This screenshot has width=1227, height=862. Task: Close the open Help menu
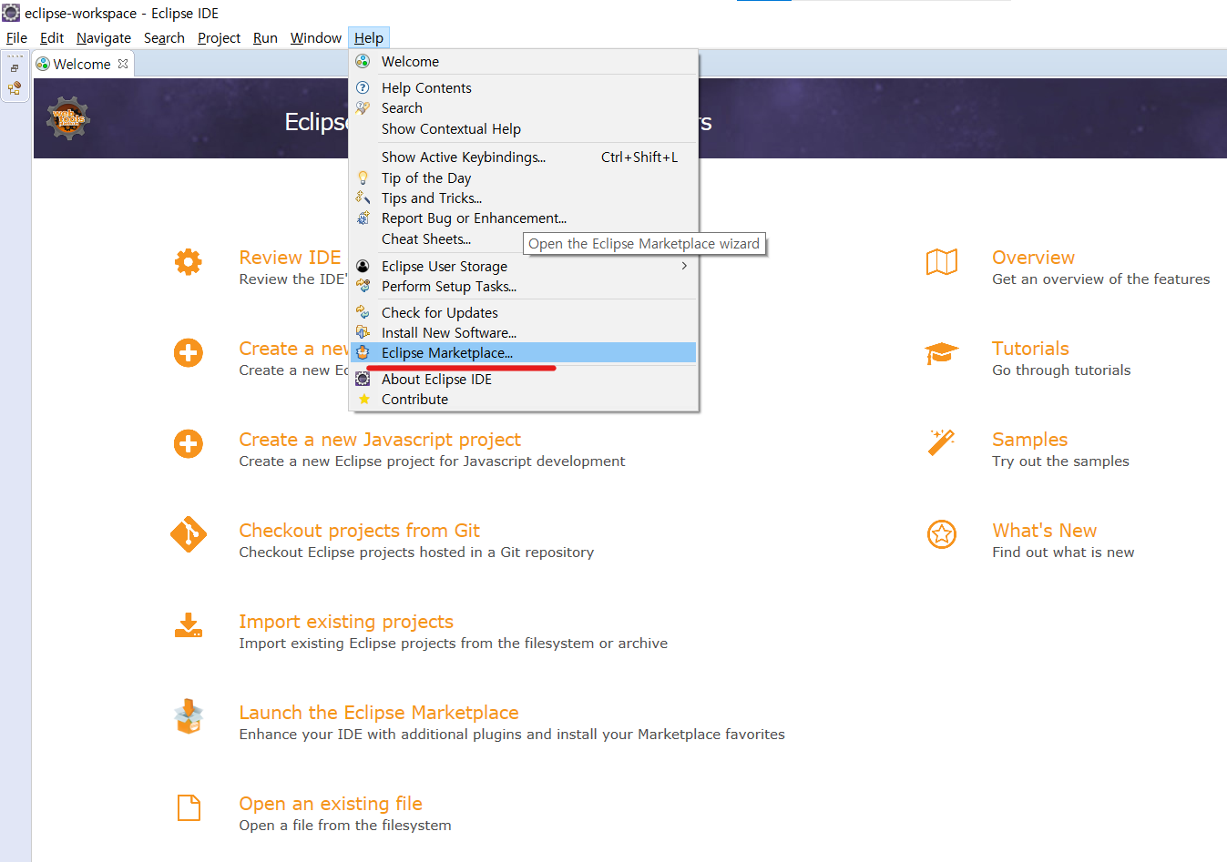[x=369, y=38]
